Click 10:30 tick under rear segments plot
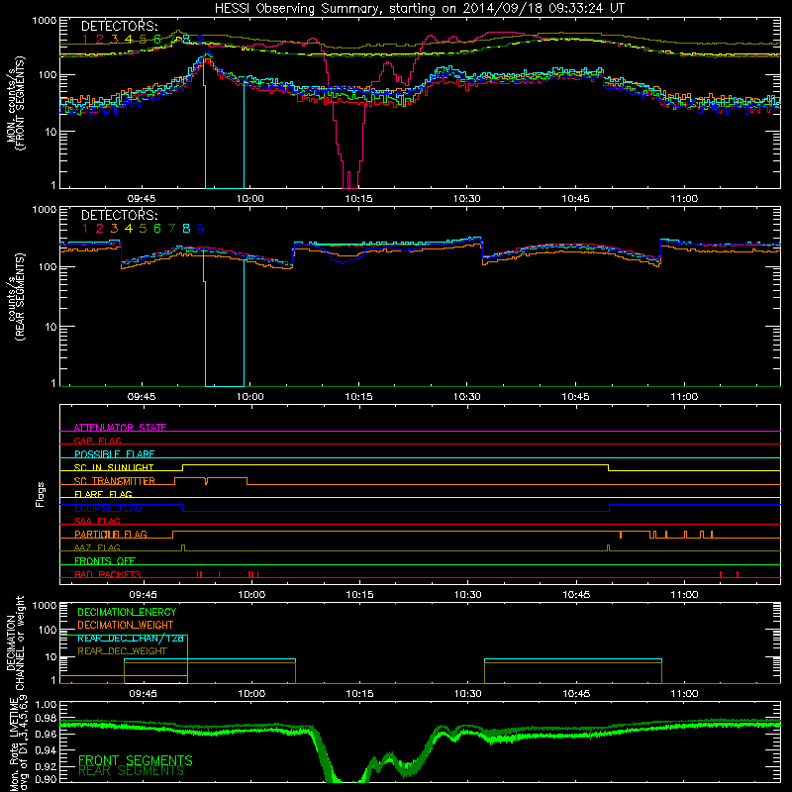The image size is (792, 792). coord(466,397)
